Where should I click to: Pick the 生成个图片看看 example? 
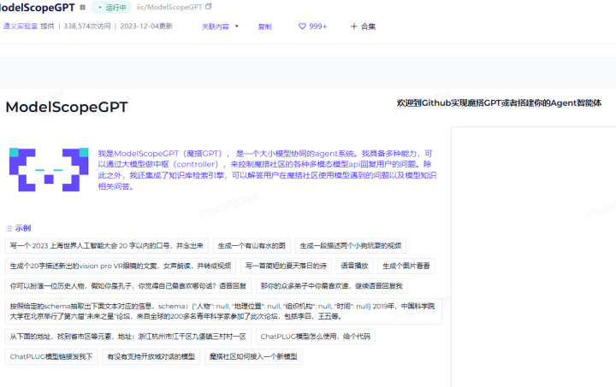point(407,266)
